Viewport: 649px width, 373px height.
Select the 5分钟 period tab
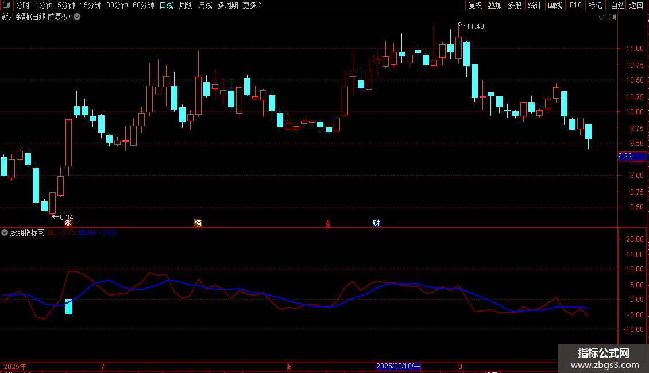click(66, 5)
